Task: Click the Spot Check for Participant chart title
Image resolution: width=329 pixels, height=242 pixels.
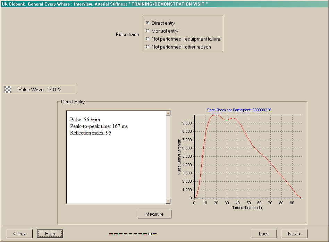Action: pos(239,110)
